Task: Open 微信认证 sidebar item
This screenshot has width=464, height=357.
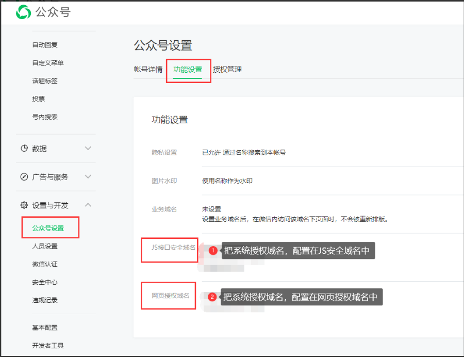Action: (x=45, y=264)
